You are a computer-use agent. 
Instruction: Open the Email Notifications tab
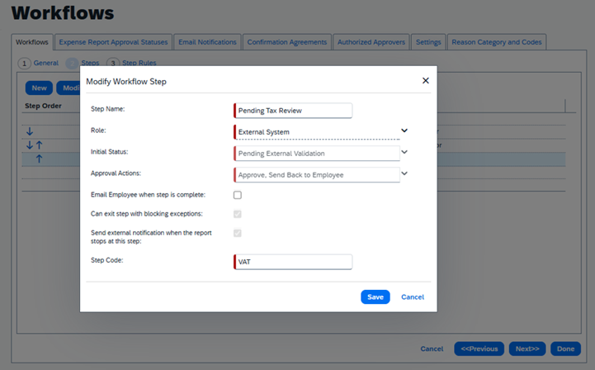[x=208, y=42]
